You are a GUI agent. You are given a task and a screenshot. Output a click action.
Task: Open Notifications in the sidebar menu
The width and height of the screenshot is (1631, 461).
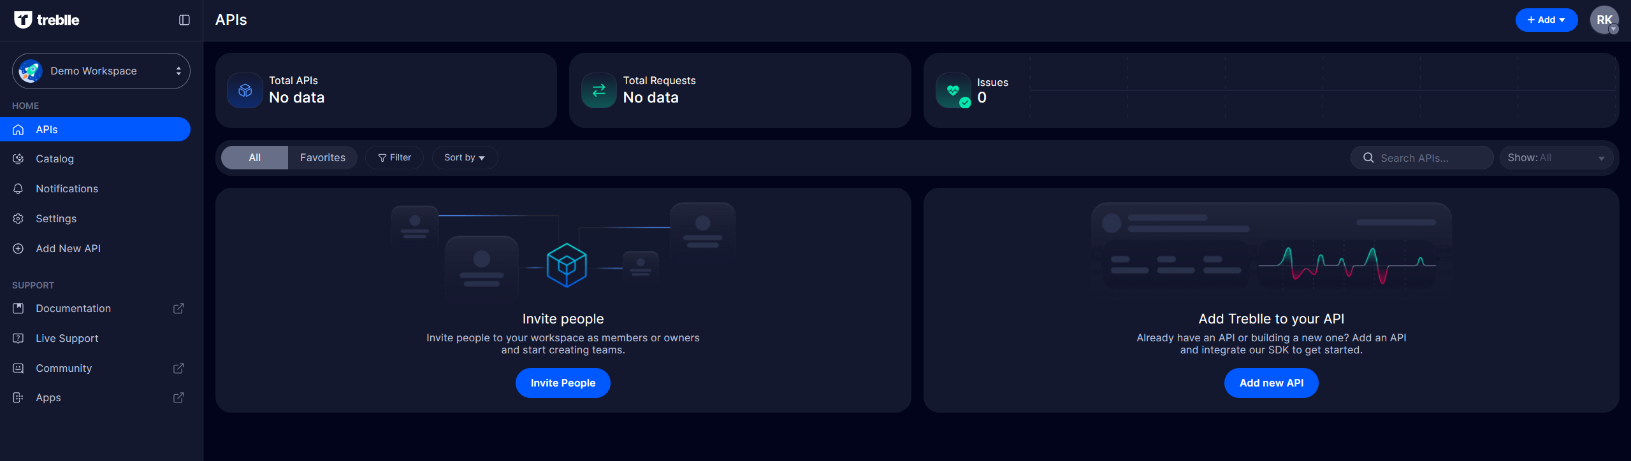[x=96, y=188]
